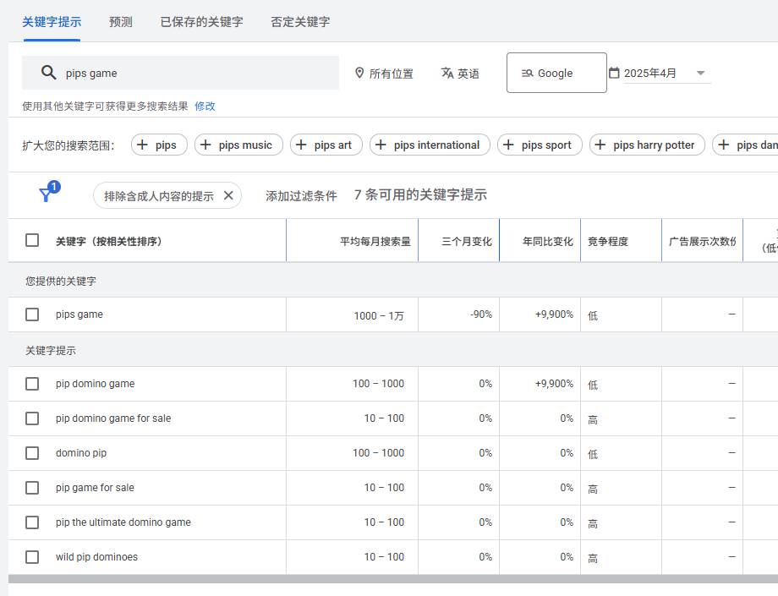Image resolution: width=778 pixels, height=596 pixels.
Task: Click the 'pips game' search input field
Action: (x=180, y=73)
